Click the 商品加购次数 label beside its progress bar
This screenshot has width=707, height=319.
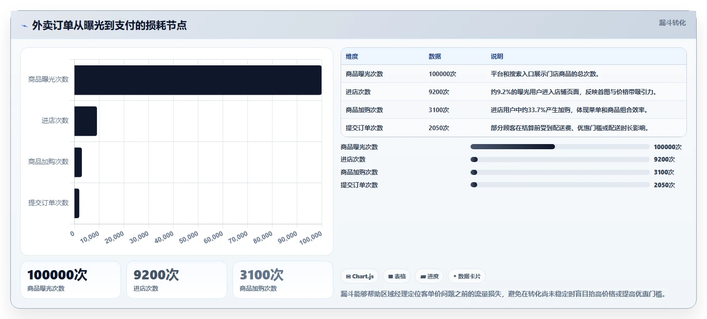coord(359,172)
